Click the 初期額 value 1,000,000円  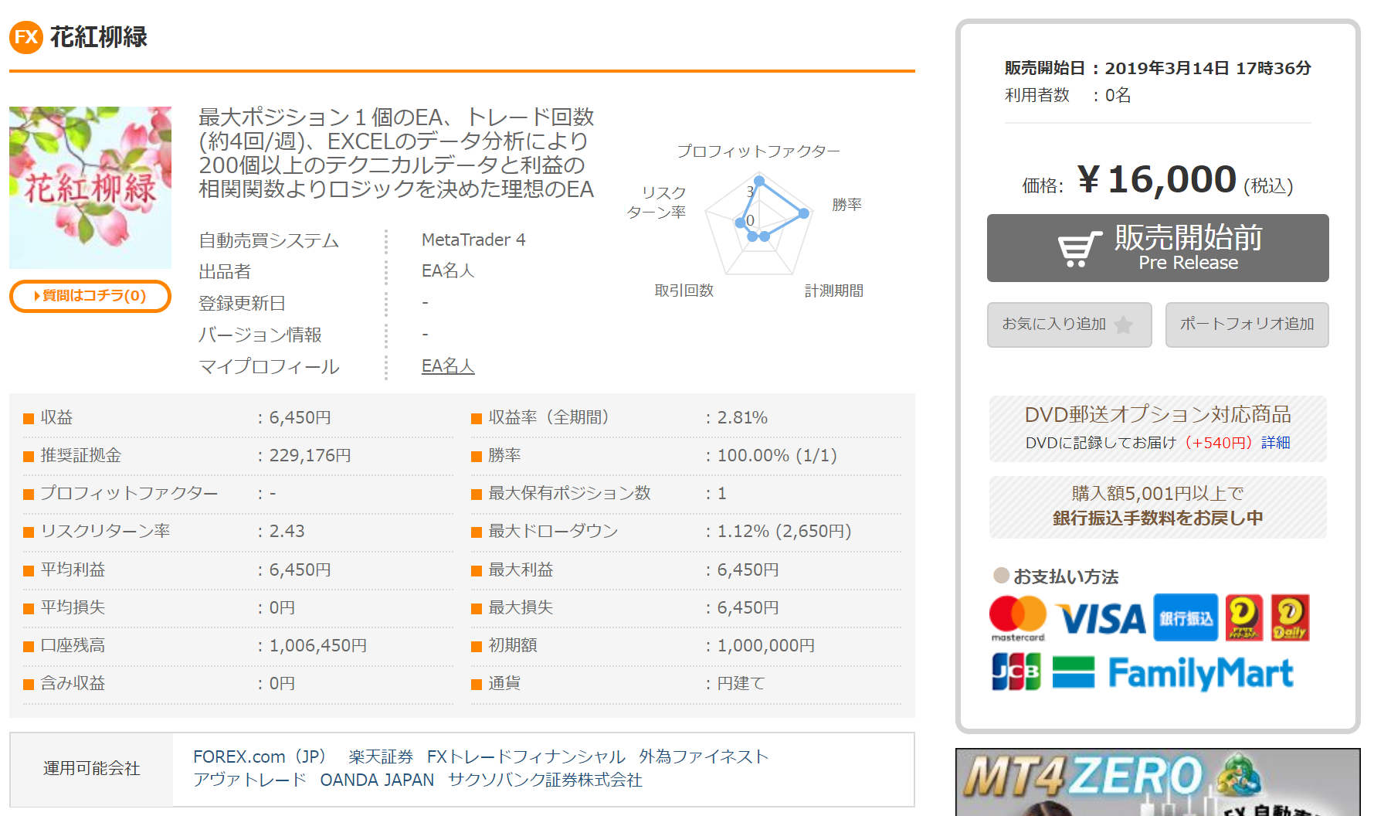766,646
